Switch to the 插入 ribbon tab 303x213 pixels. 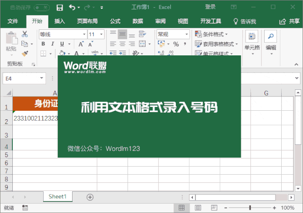pos(60,21)
